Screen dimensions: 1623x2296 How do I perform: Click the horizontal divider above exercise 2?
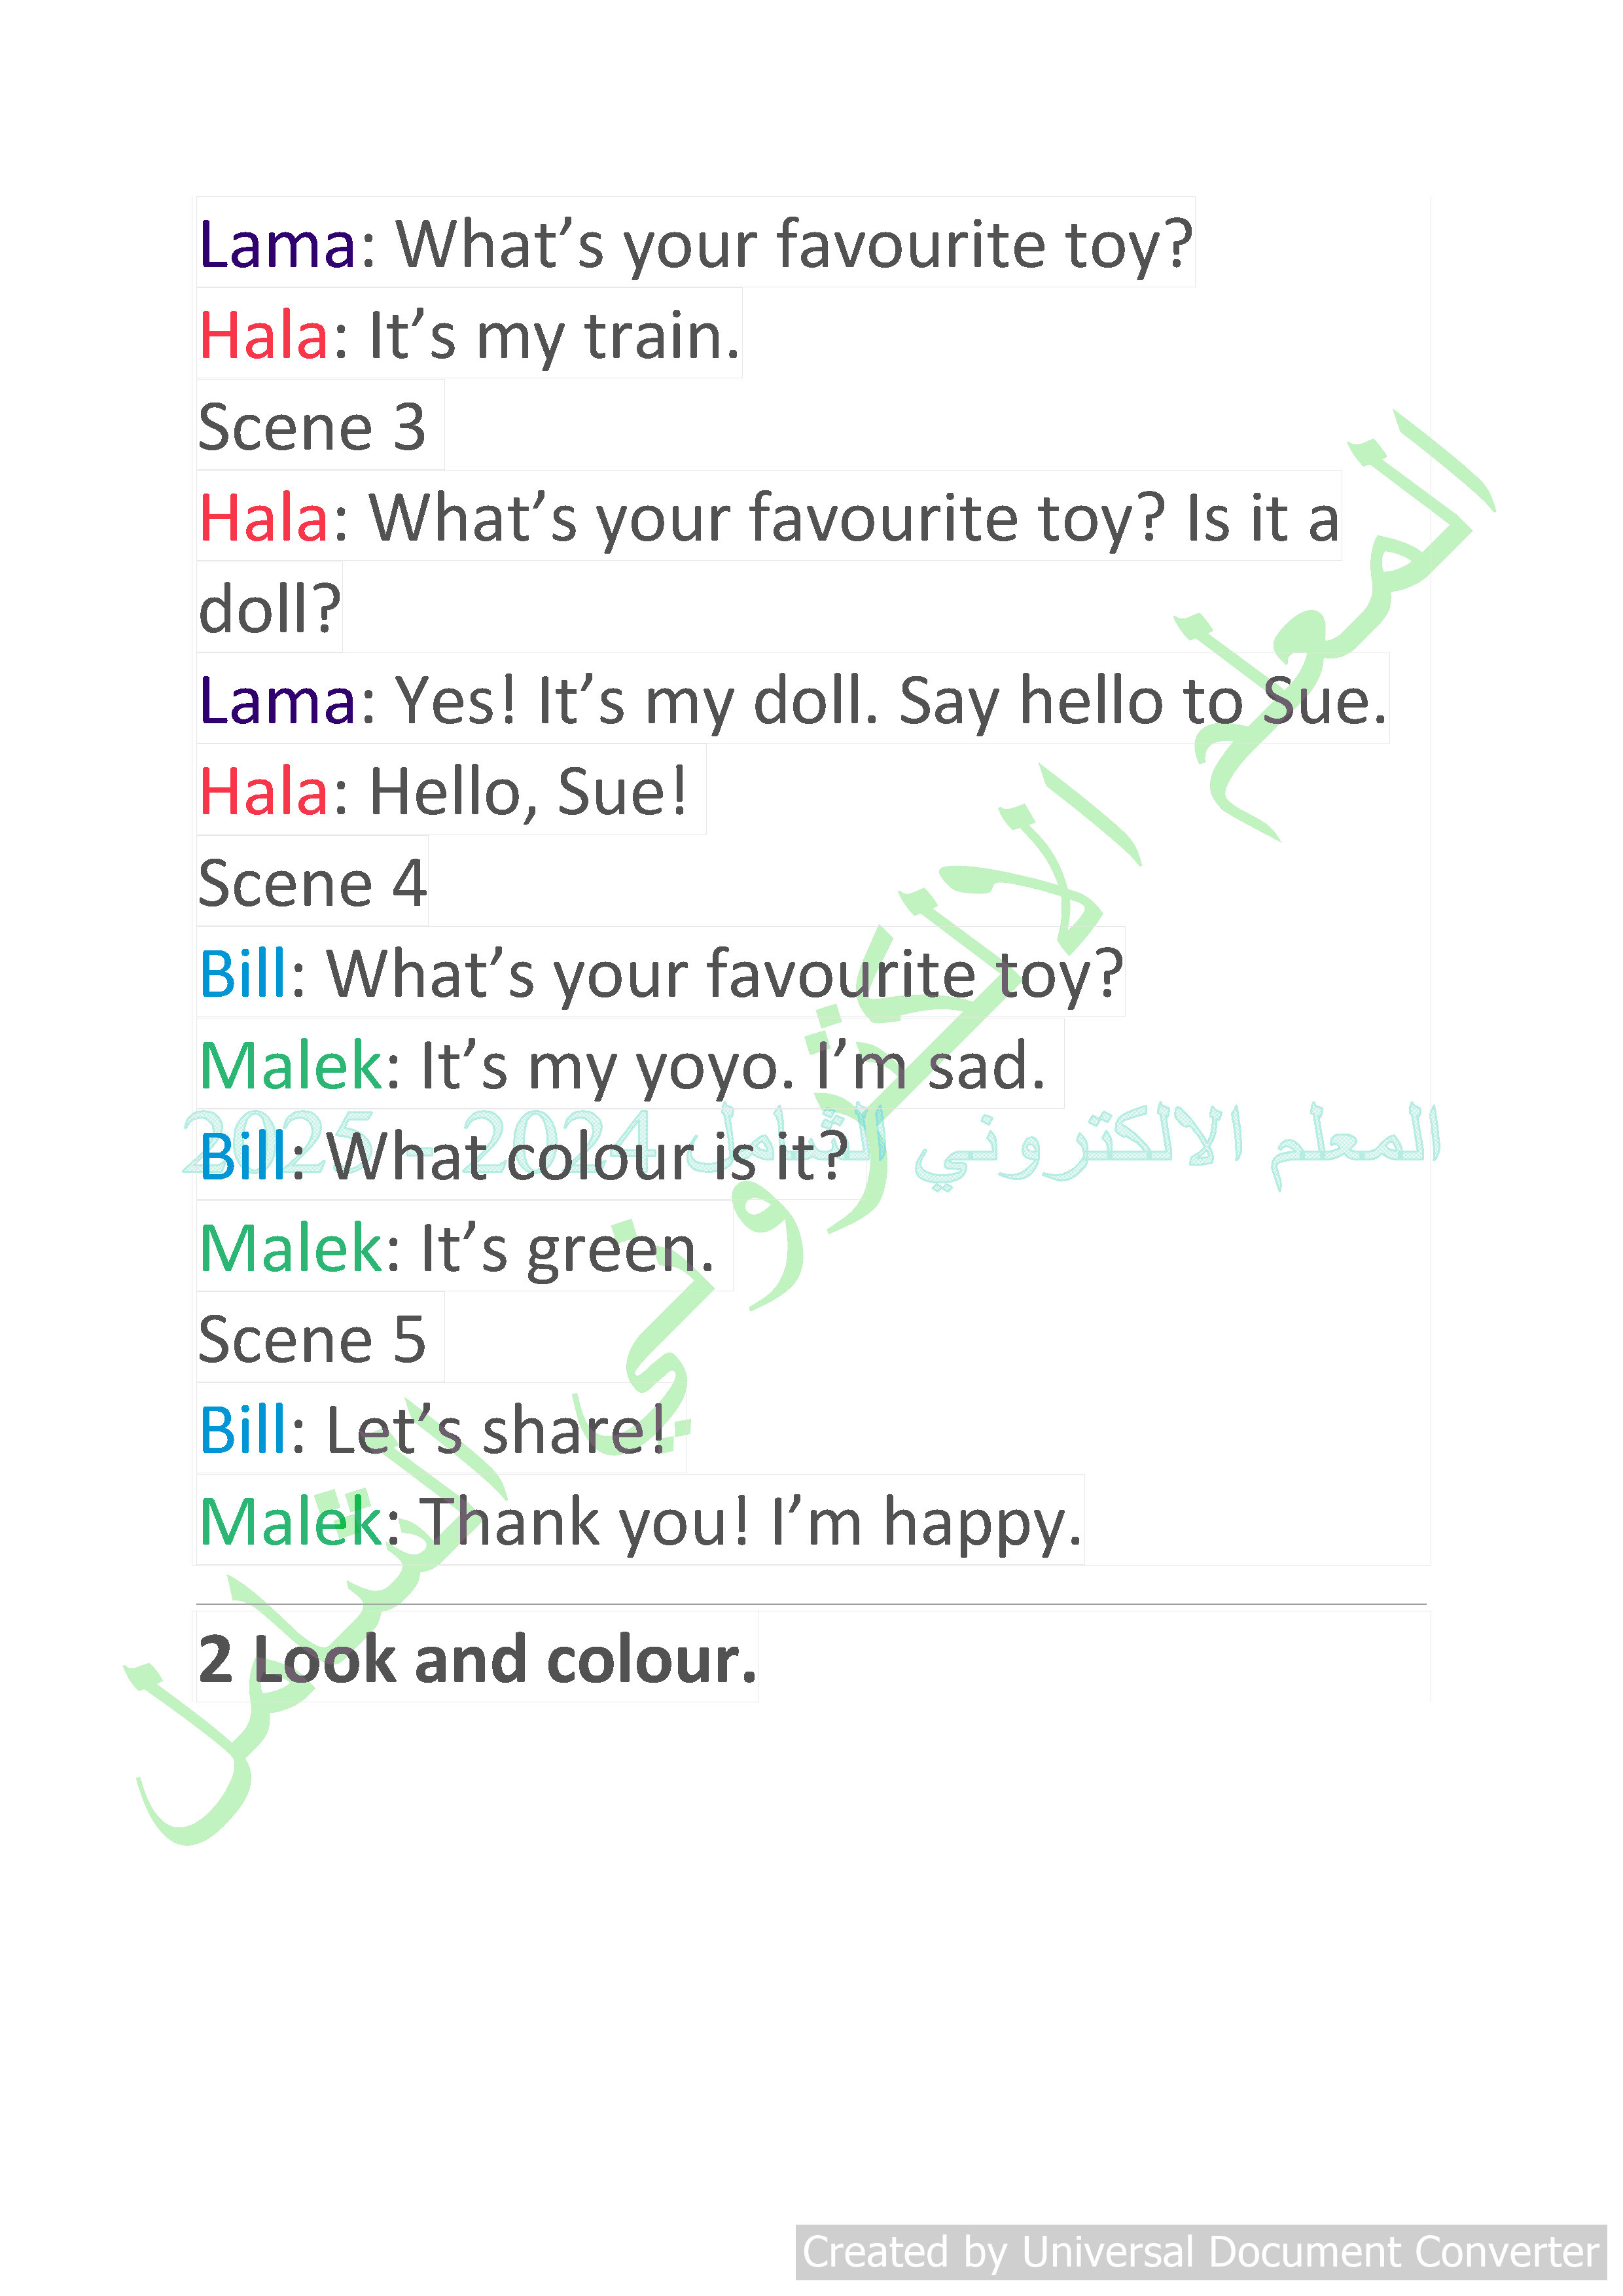coord(811,1604)
